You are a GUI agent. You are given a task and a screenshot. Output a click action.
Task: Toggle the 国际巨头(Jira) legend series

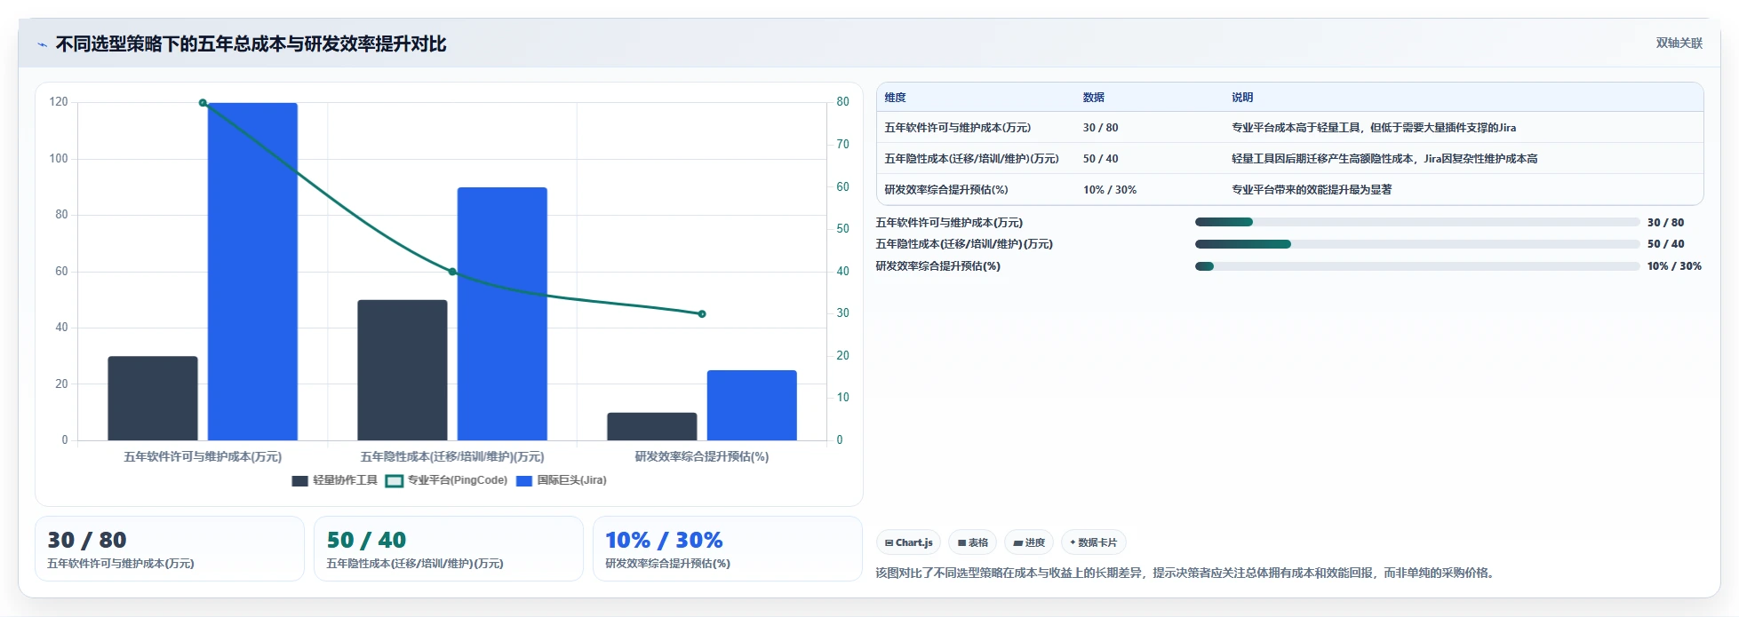(561, 480)
